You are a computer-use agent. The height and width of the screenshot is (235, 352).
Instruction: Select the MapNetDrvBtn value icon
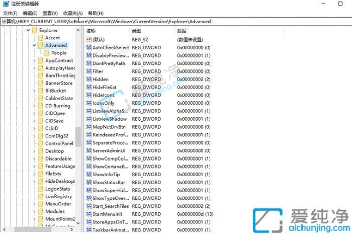[x=89, y=127]
